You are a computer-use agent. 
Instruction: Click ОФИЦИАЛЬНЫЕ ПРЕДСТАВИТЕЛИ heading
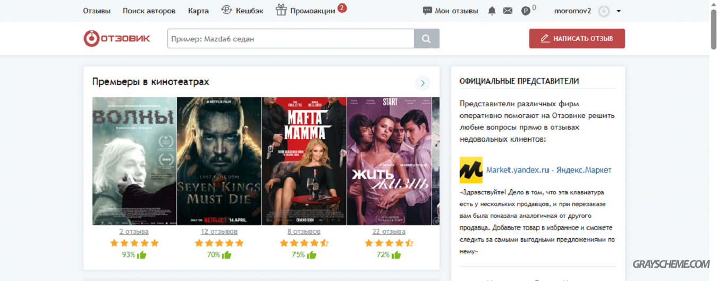tap(519, 81)
